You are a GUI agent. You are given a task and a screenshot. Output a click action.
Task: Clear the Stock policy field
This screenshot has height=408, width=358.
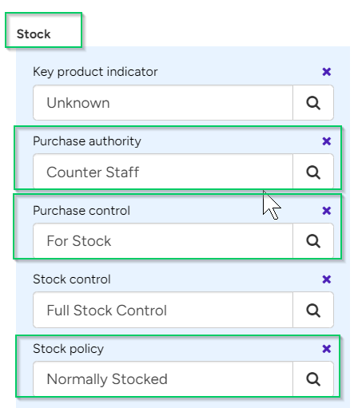326,349
